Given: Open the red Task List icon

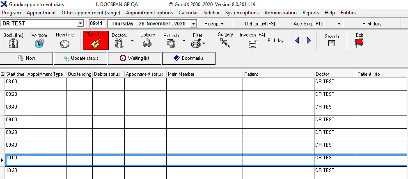Looking at the screenshot, I should [96, 40].
